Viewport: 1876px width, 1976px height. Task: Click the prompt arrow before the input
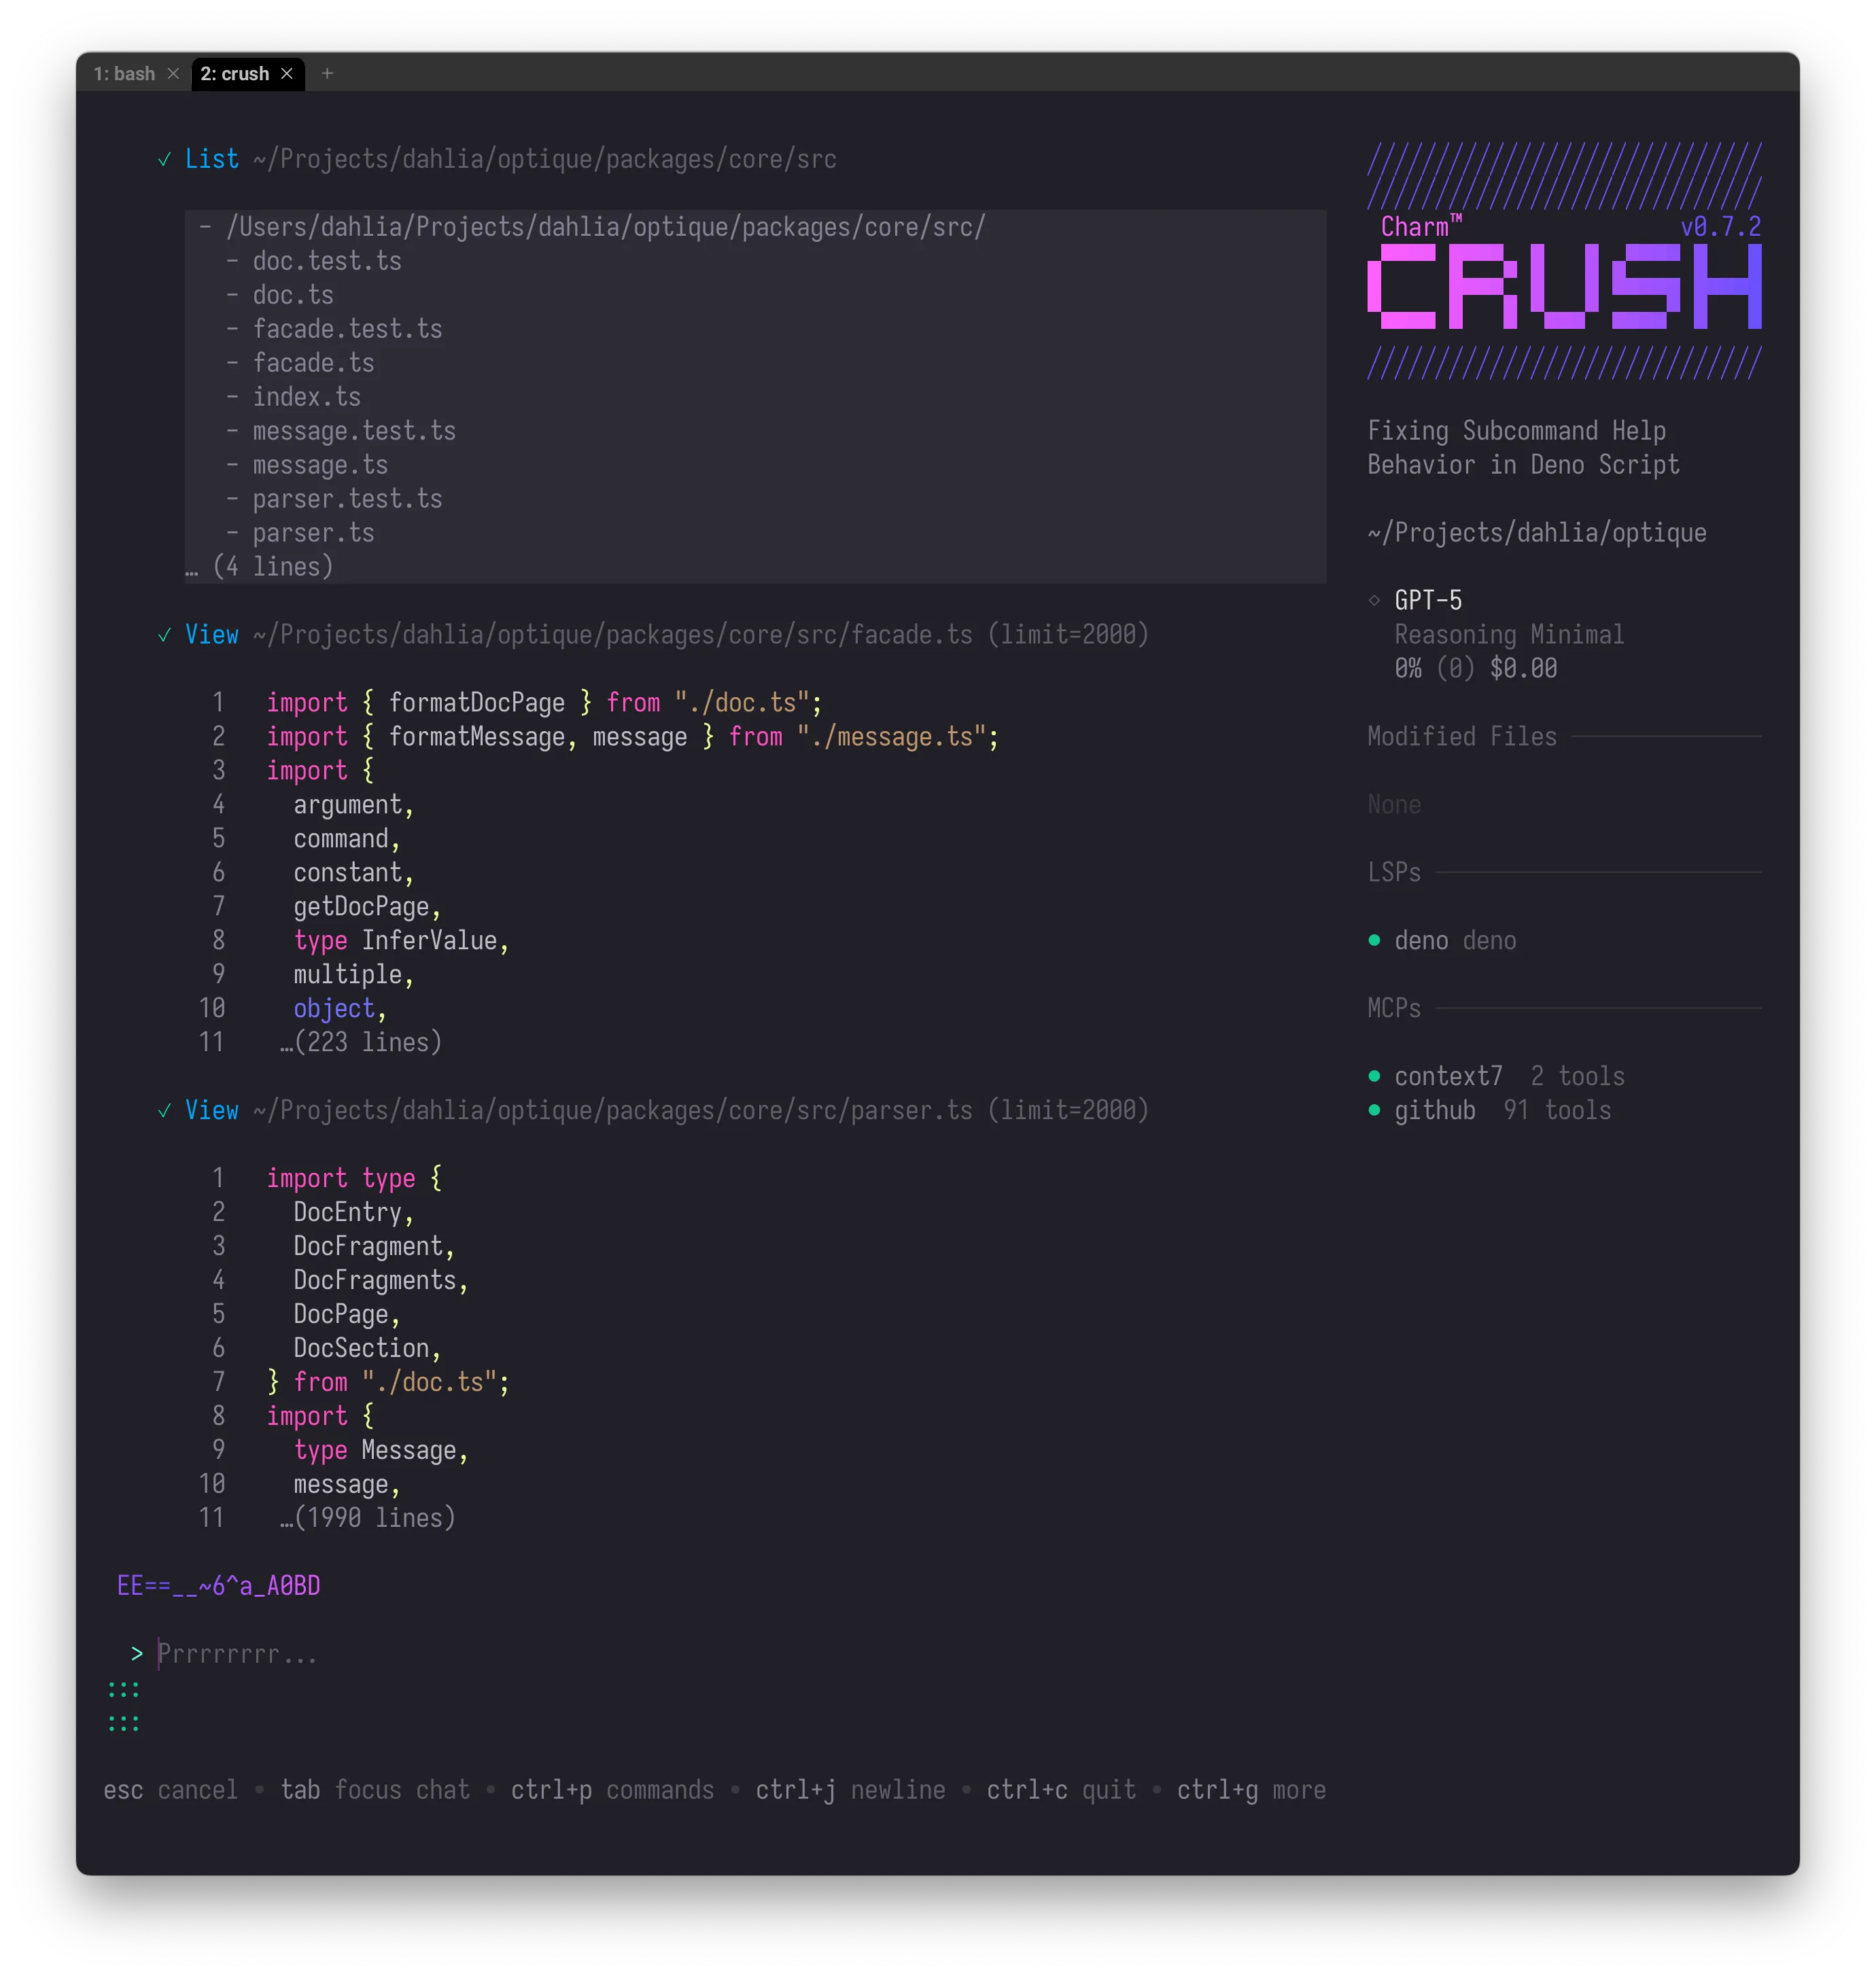[137, 1654]
